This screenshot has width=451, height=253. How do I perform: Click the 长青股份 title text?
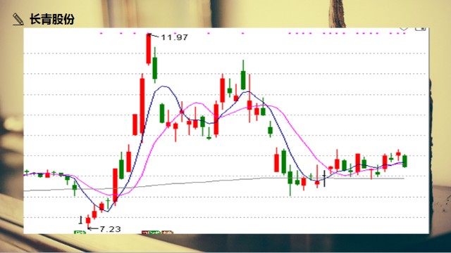(x=51, y=20)
